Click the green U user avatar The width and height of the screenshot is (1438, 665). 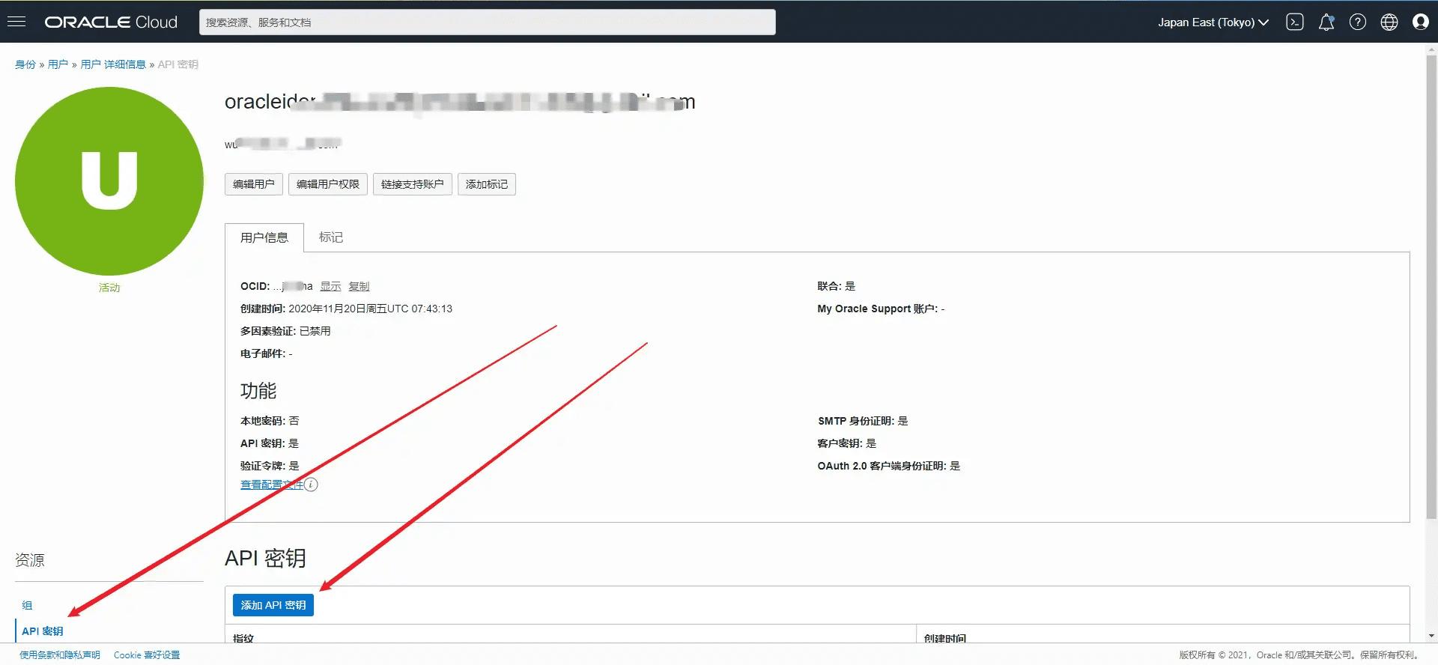[109, 181]
